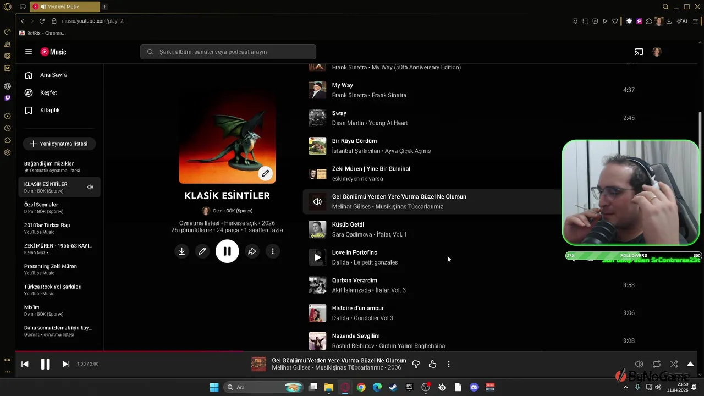Toggle shuffle mode
Screen dimensions: 704x396
click(674, 364)
